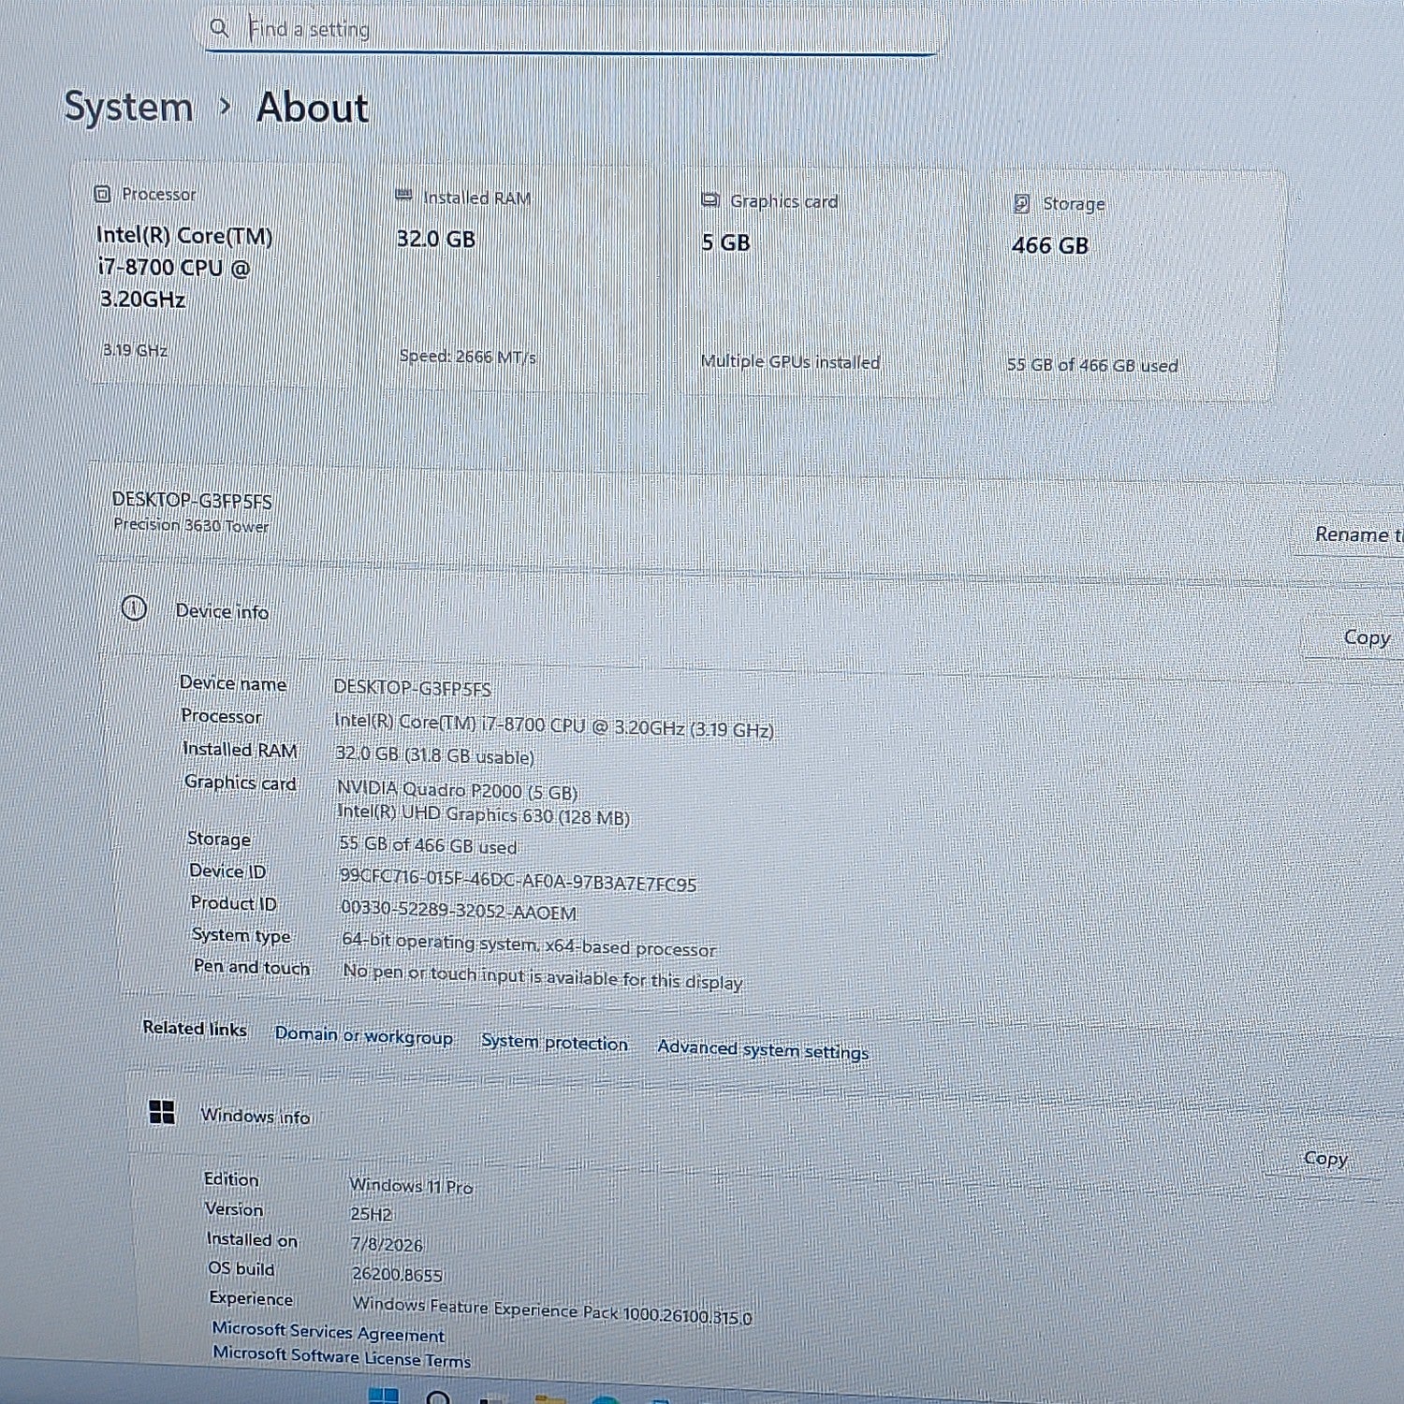
Task: Click the Intel Core i7-8700 processor card text
Action: [183, 267]
